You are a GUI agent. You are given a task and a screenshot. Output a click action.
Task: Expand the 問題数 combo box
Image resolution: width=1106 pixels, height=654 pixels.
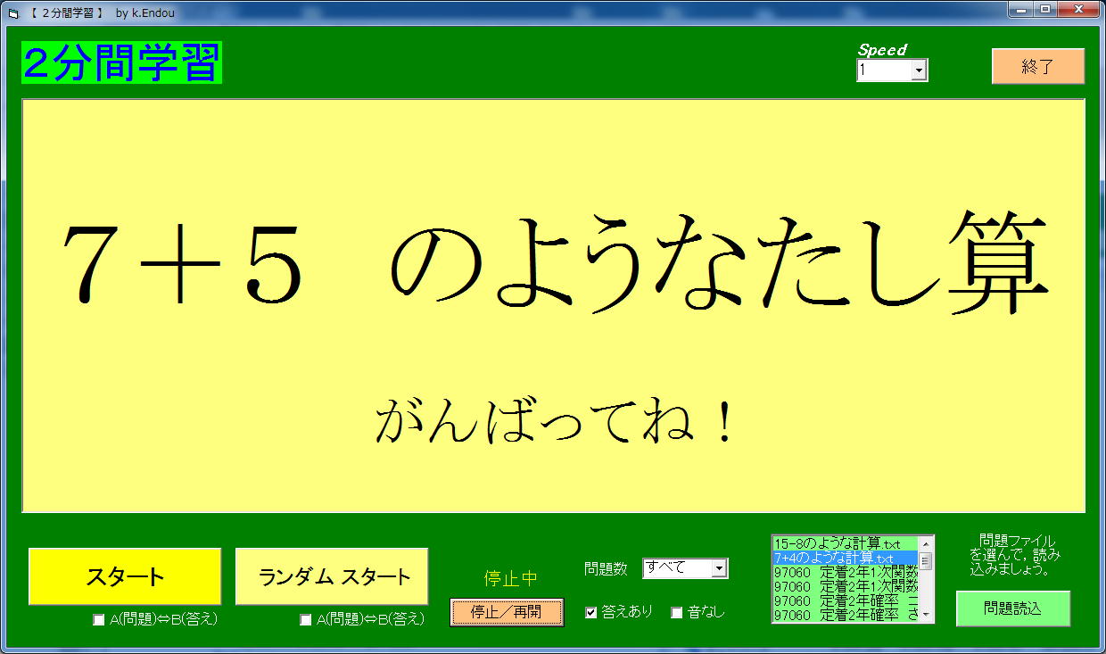pos(718,568)
